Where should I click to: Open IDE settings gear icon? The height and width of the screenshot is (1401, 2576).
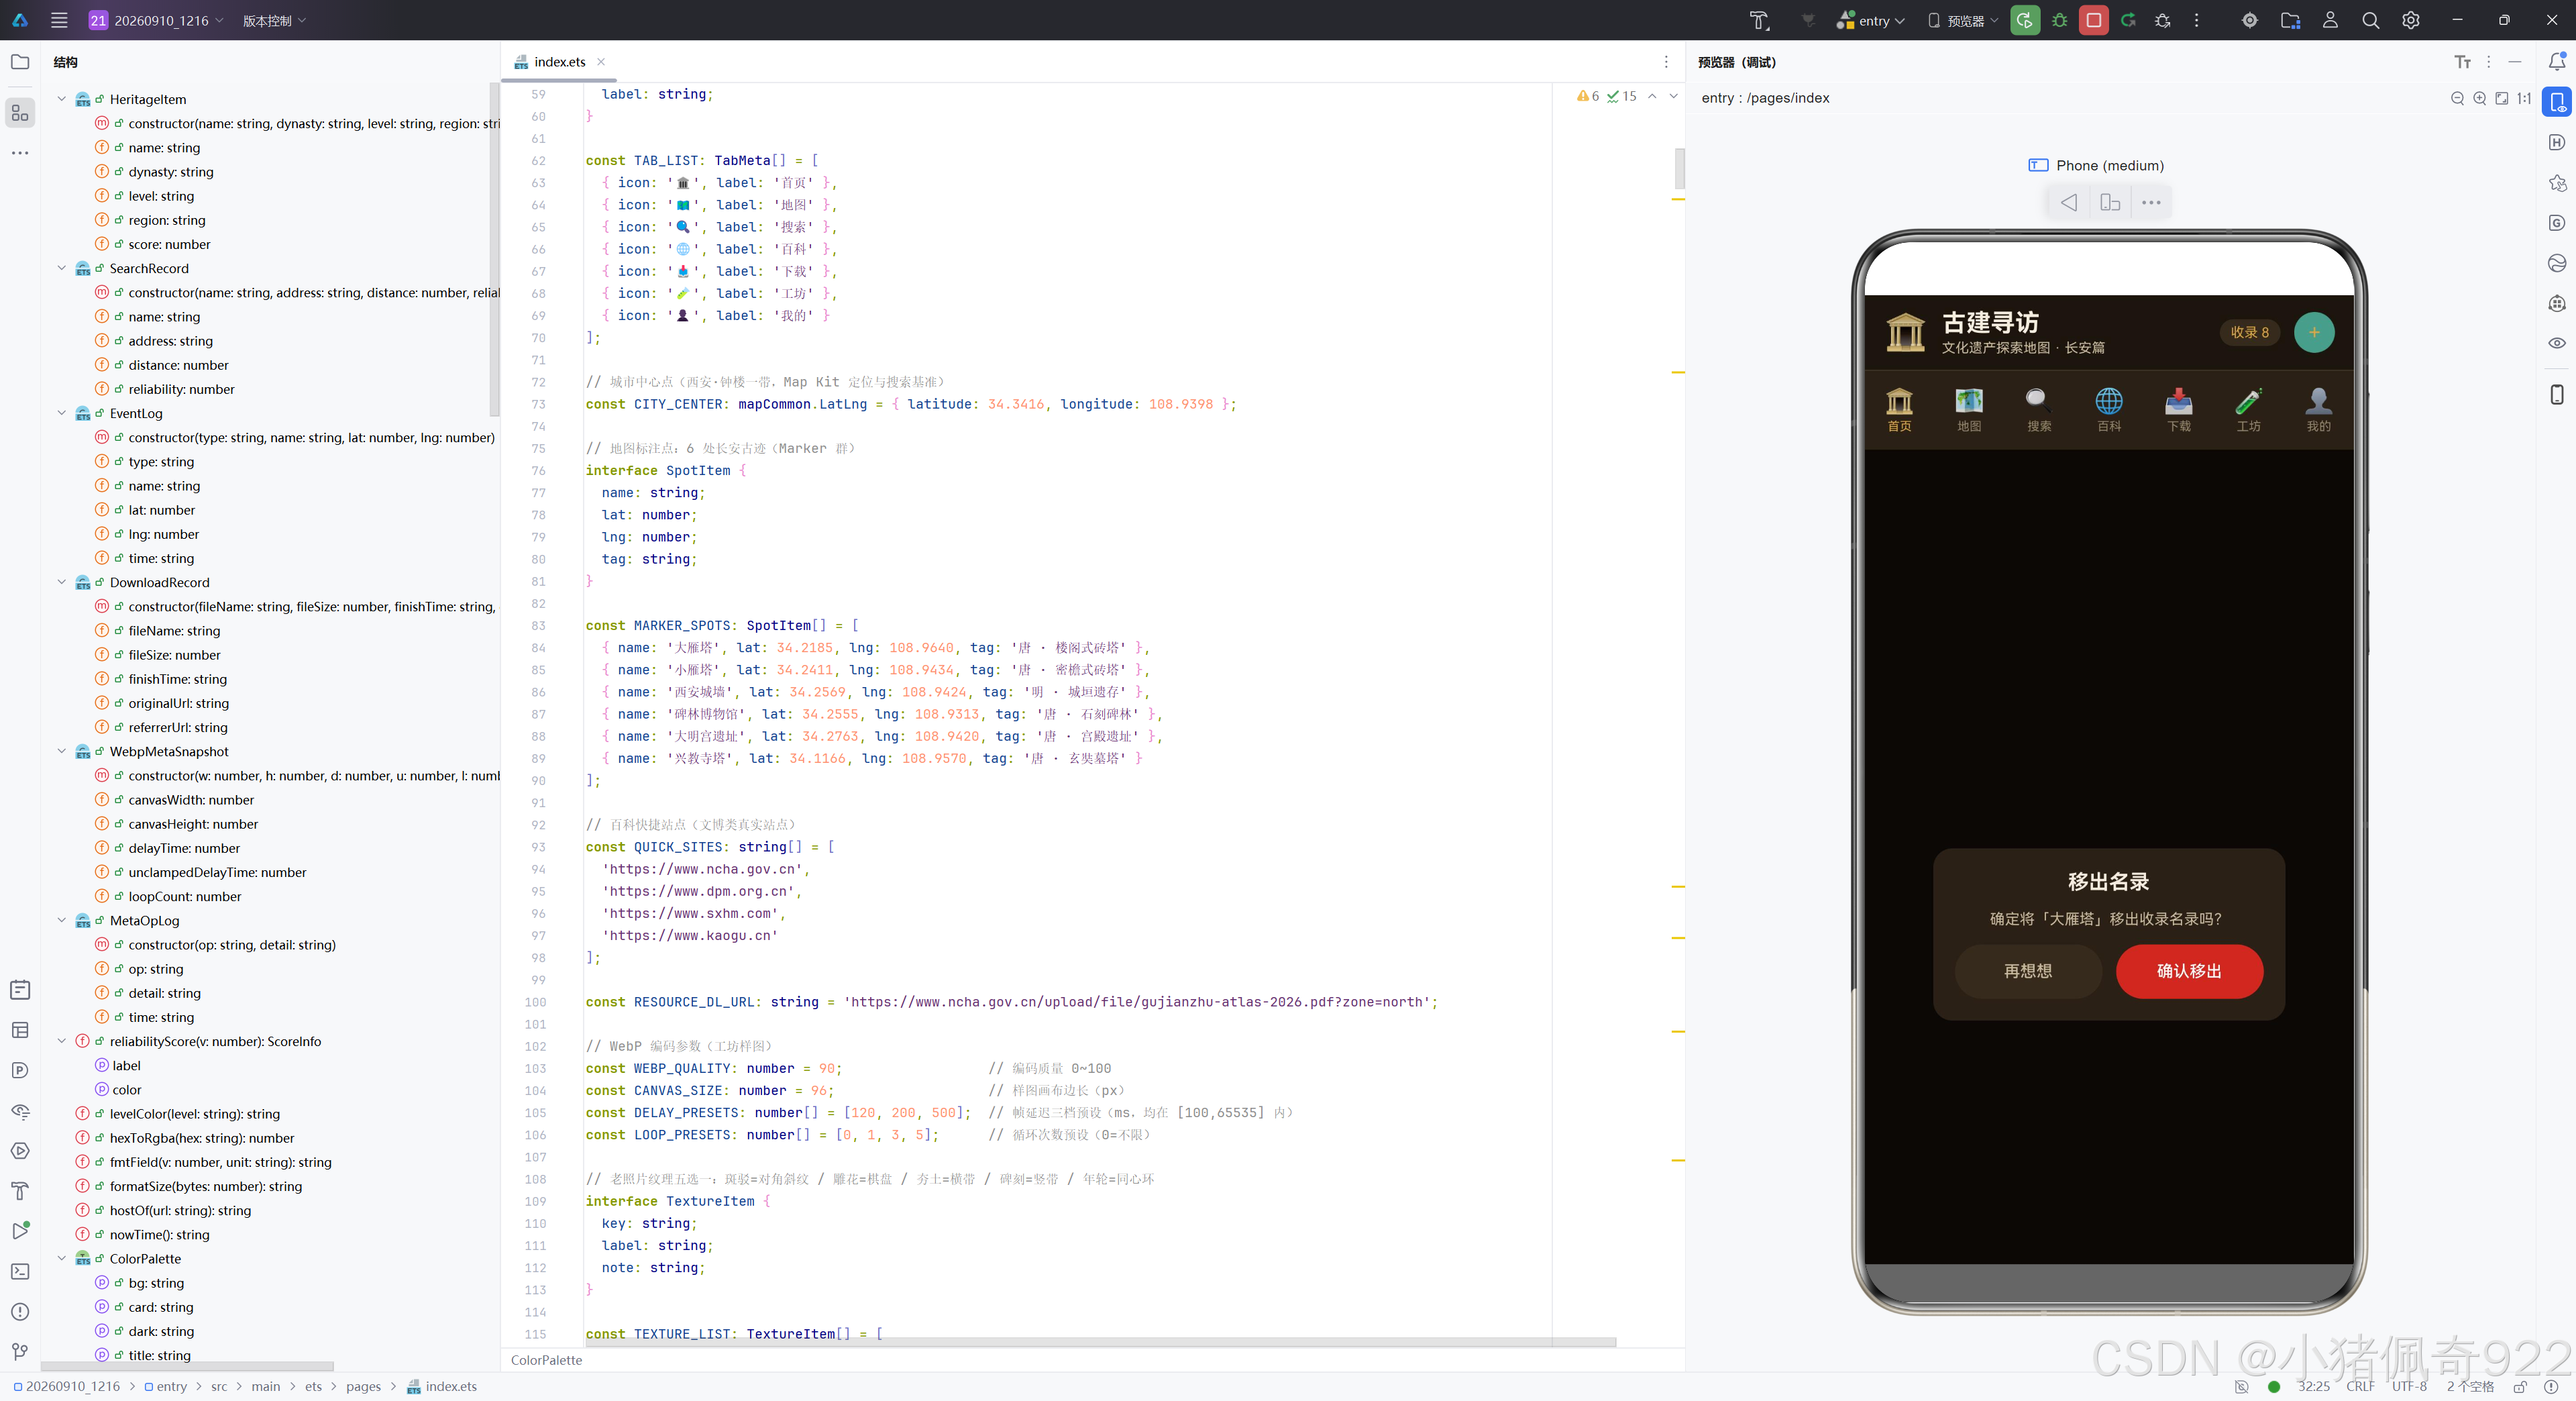pyautogui.click(x=2411, y=20)
